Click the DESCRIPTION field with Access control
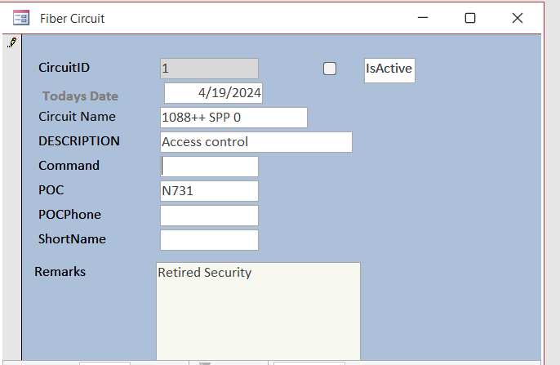 click(x=256, y=142)
